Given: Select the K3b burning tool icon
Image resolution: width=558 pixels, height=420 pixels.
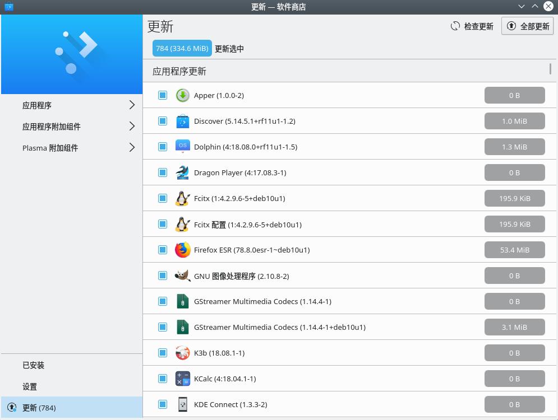Looking at the screenshot, I should pos(183,353).
